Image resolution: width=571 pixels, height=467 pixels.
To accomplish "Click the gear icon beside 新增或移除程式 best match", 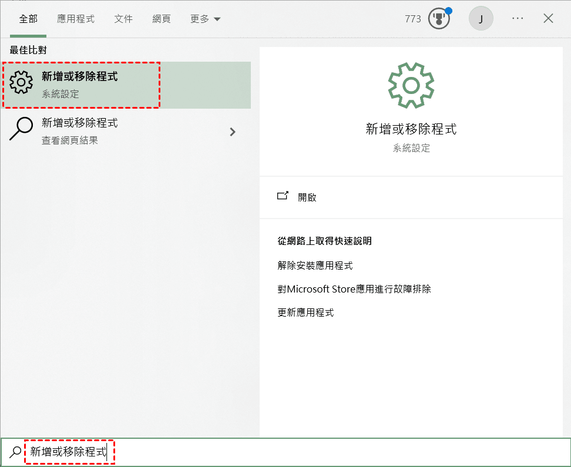I will 21,82.
